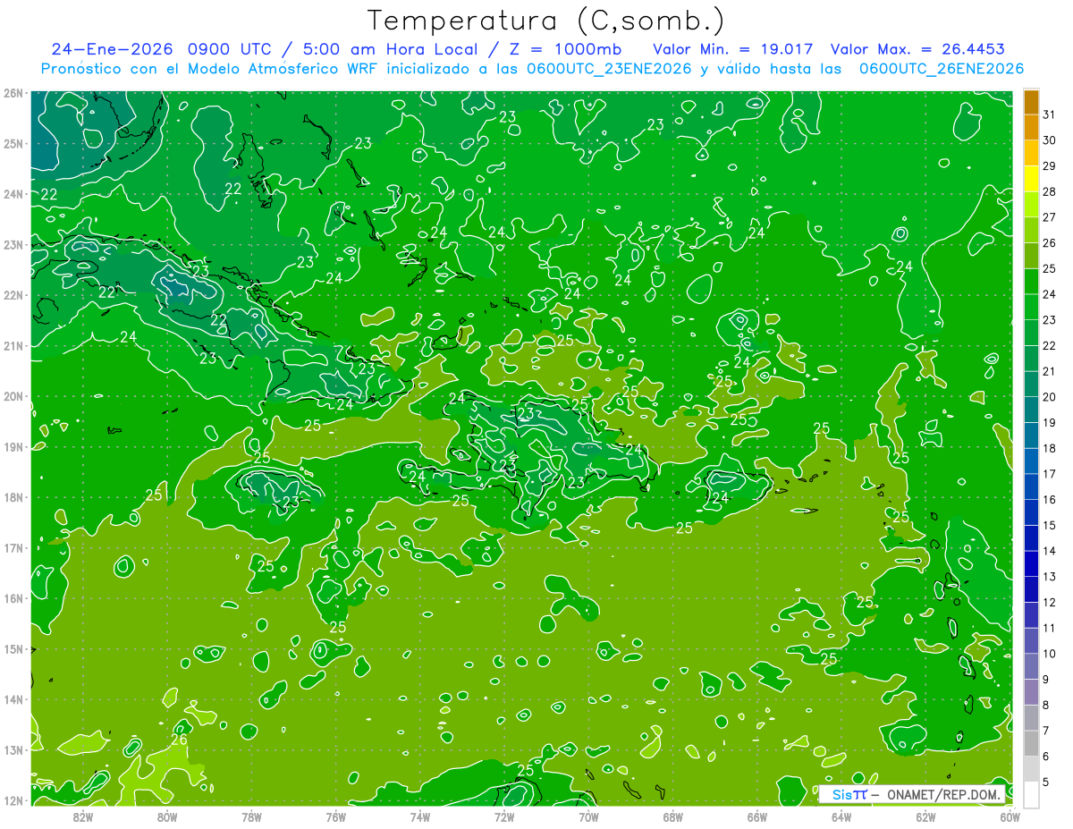The width and height of the screenshot is (1073, 829).
Task: Click the legend value label 11
Action: (x=1049, y=628)
